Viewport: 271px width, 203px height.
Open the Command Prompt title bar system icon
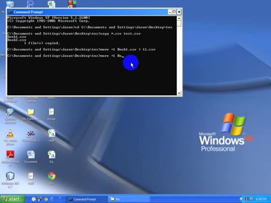pos(10,12)
